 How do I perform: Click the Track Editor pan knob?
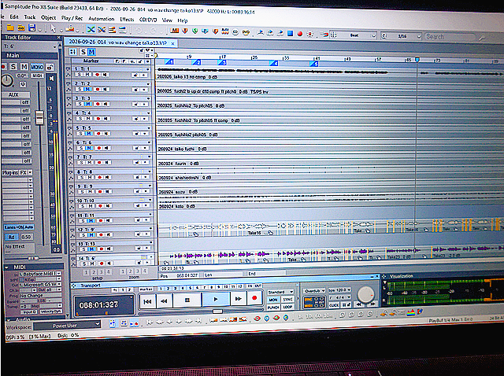coord(7,80)
